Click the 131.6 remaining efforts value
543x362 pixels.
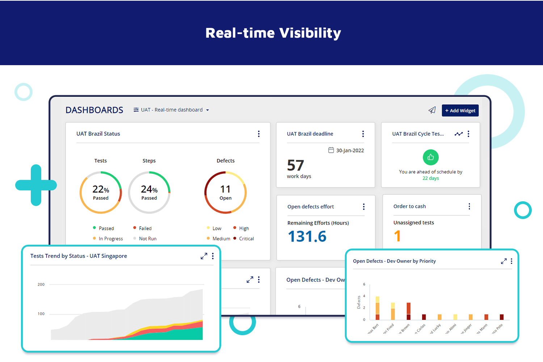[307, 236]
